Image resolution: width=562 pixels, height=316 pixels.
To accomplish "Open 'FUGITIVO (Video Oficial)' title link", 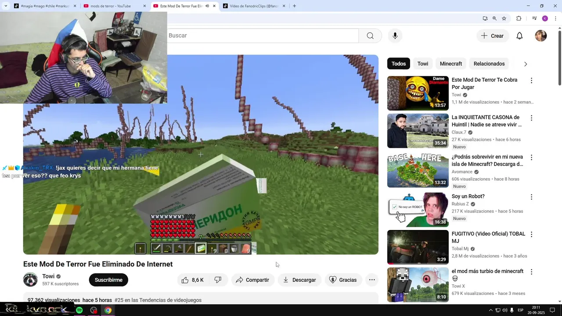I will [488, 237].
